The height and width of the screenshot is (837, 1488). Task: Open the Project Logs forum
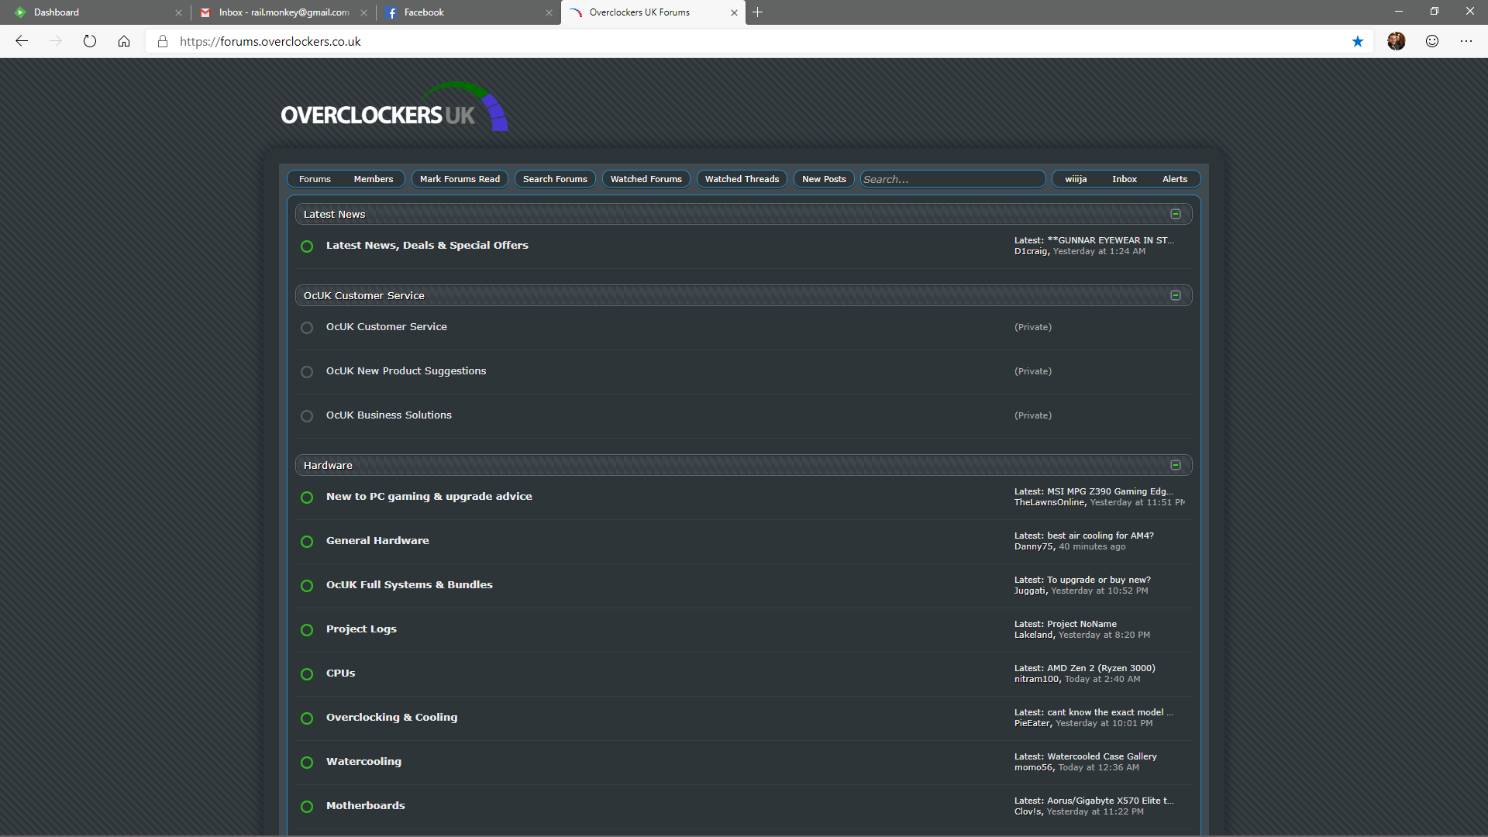(x=361, y=629)
